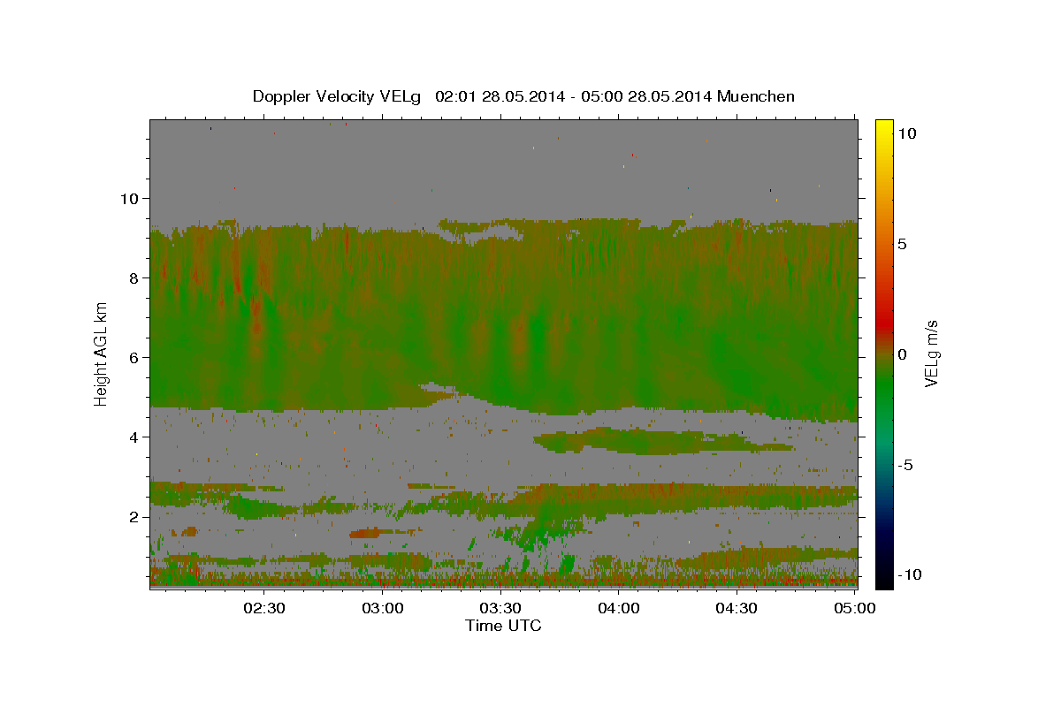The height and width of the screenshot is (707, 1061).
Task: Click the black bottom of the colorbar
Action: click(x=884, y=579)
